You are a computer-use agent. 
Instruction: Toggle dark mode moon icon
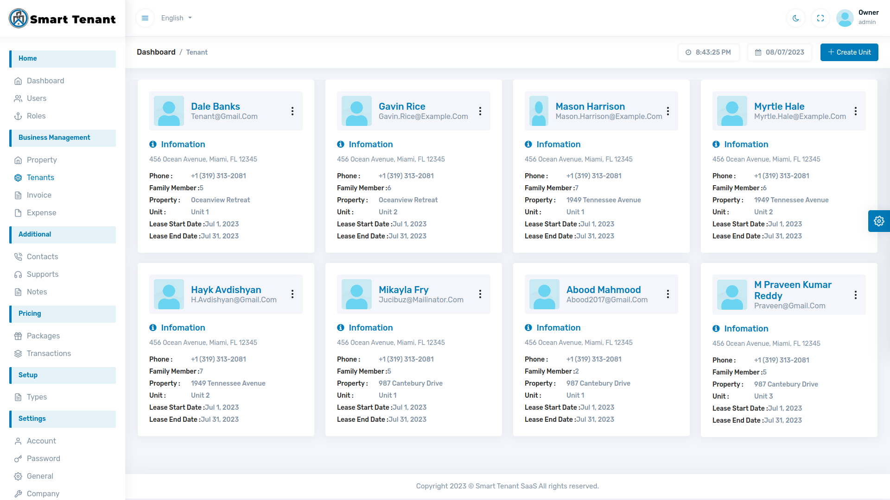[x=795, y=18]
